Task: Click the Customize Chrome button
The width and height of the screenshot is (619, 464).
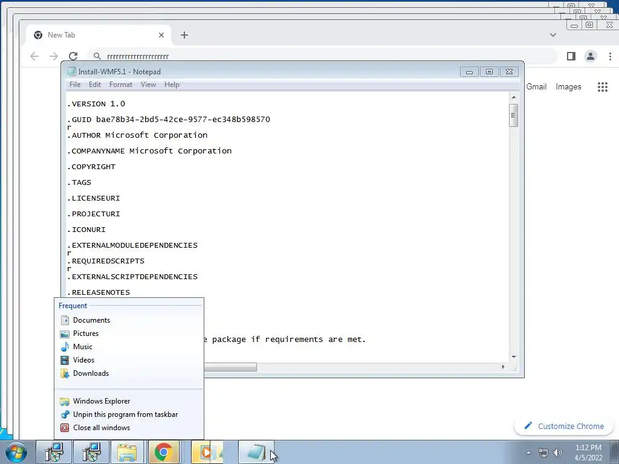Action: pos(564,426)
